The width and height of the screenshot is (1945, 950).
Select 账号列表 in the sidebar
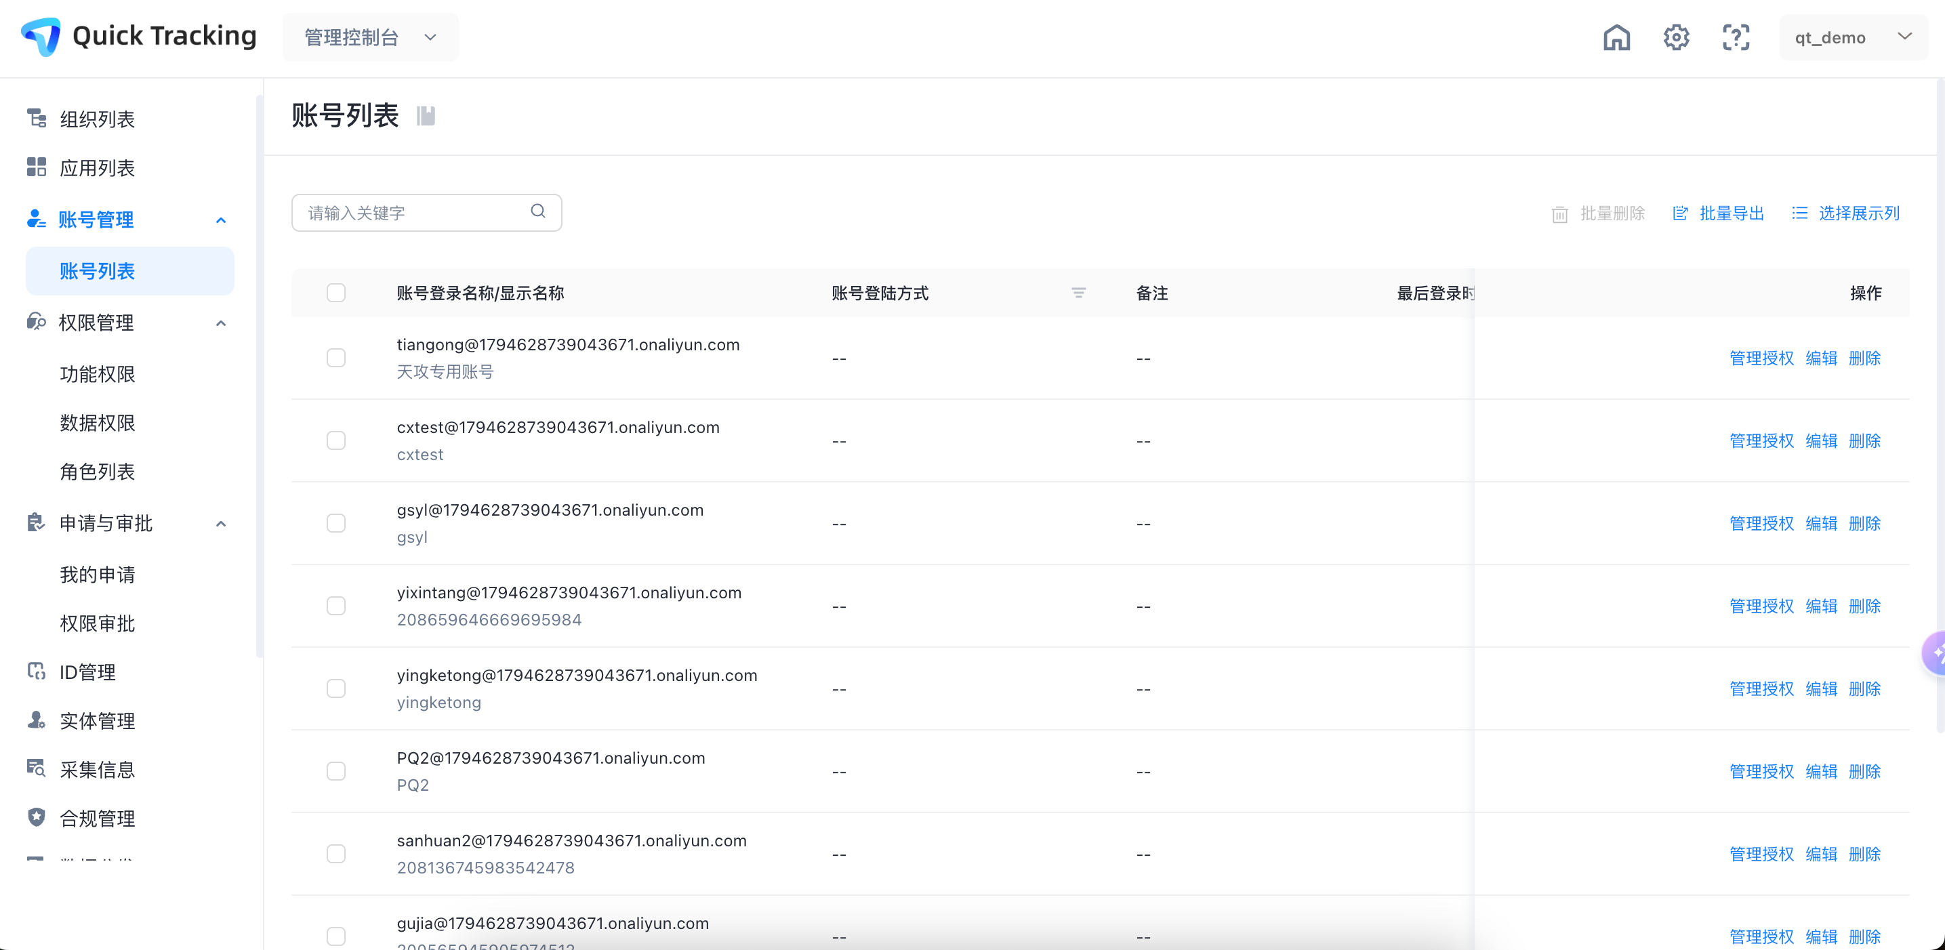130,271
